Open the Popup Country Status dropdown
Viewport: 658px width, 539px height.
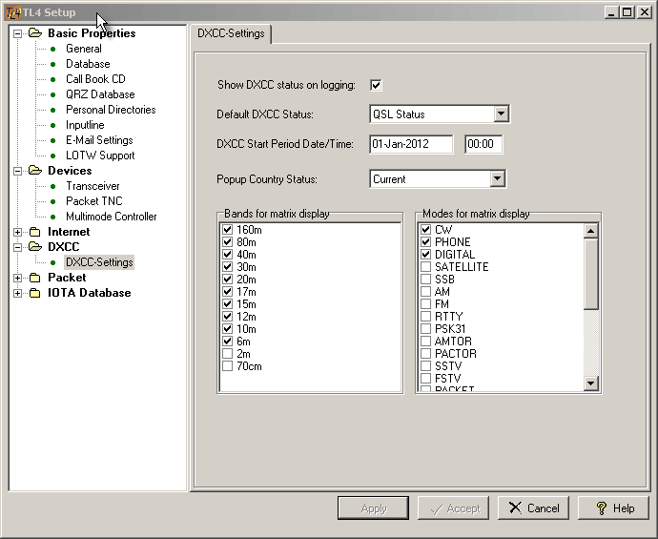pos(497,178)
